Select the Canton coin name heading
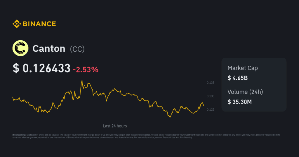This screenshot has width=299, height=157. (x=49, y=48)
